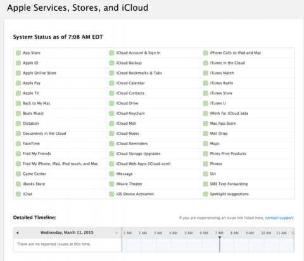Select the iCloud Reminders entry
This screenshot has height=261, width=304.
[132, 144]
